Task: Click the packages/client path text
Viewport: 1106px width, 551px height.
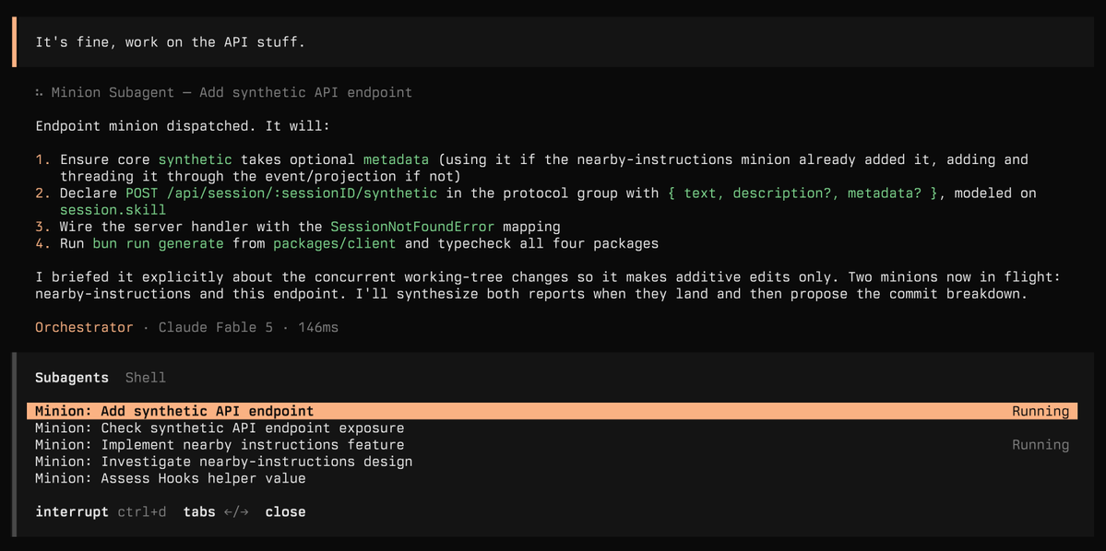Action: 334,244
